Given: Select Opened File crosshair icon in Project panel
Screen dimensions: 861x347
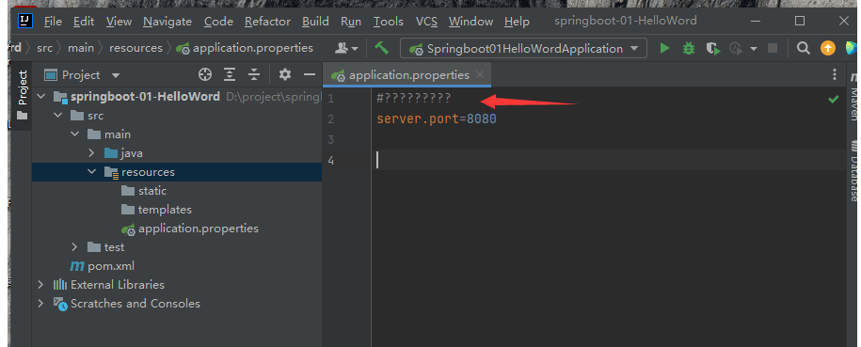Looking at the screenshot, I should (205, 74).
